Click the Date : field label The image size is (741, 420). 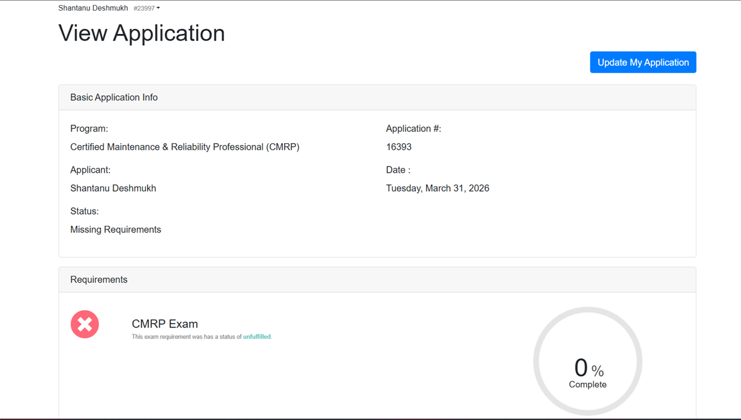398,170
